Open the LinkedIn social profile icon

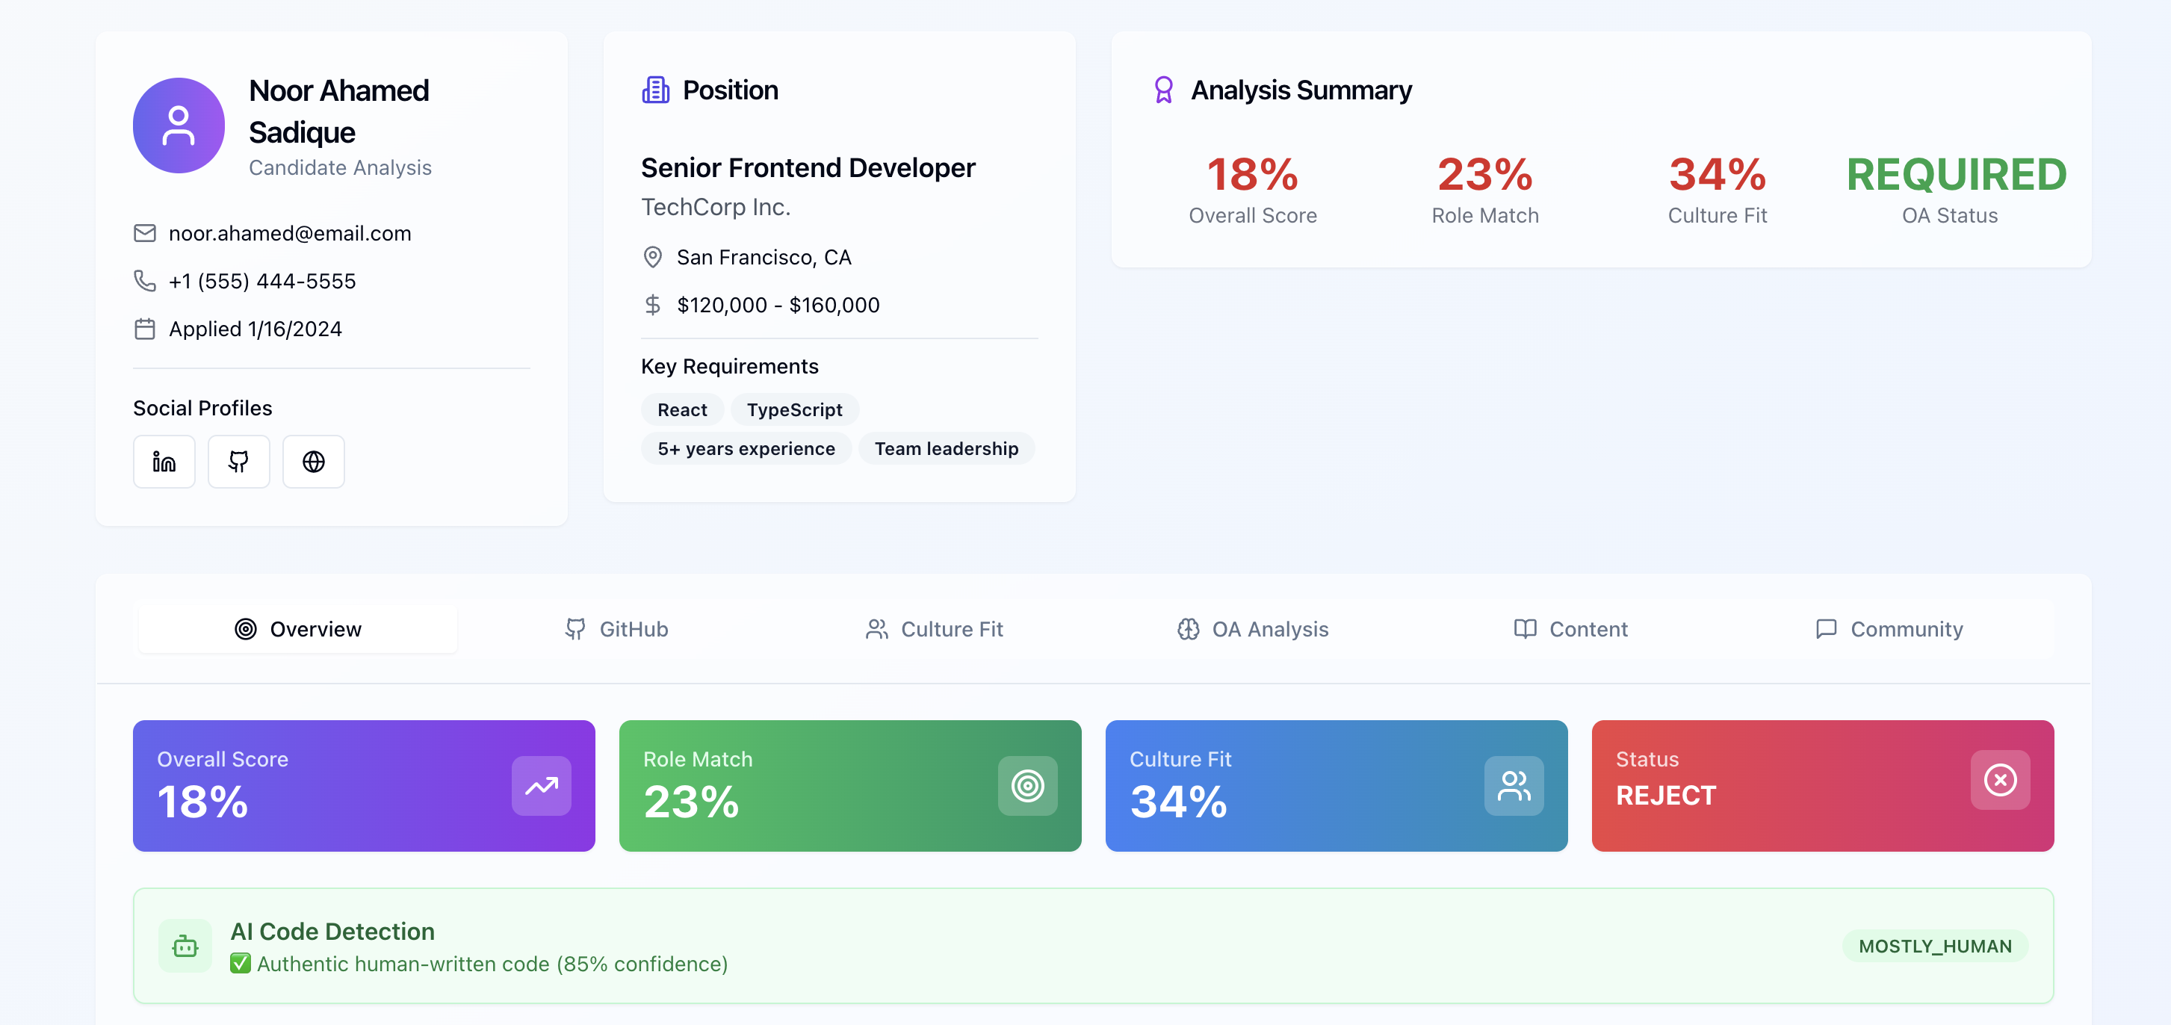pos(164,462)
